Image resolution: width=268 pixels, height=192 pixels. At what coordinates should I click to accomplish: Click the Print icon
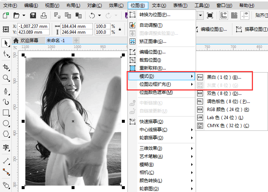pos(44,15)
